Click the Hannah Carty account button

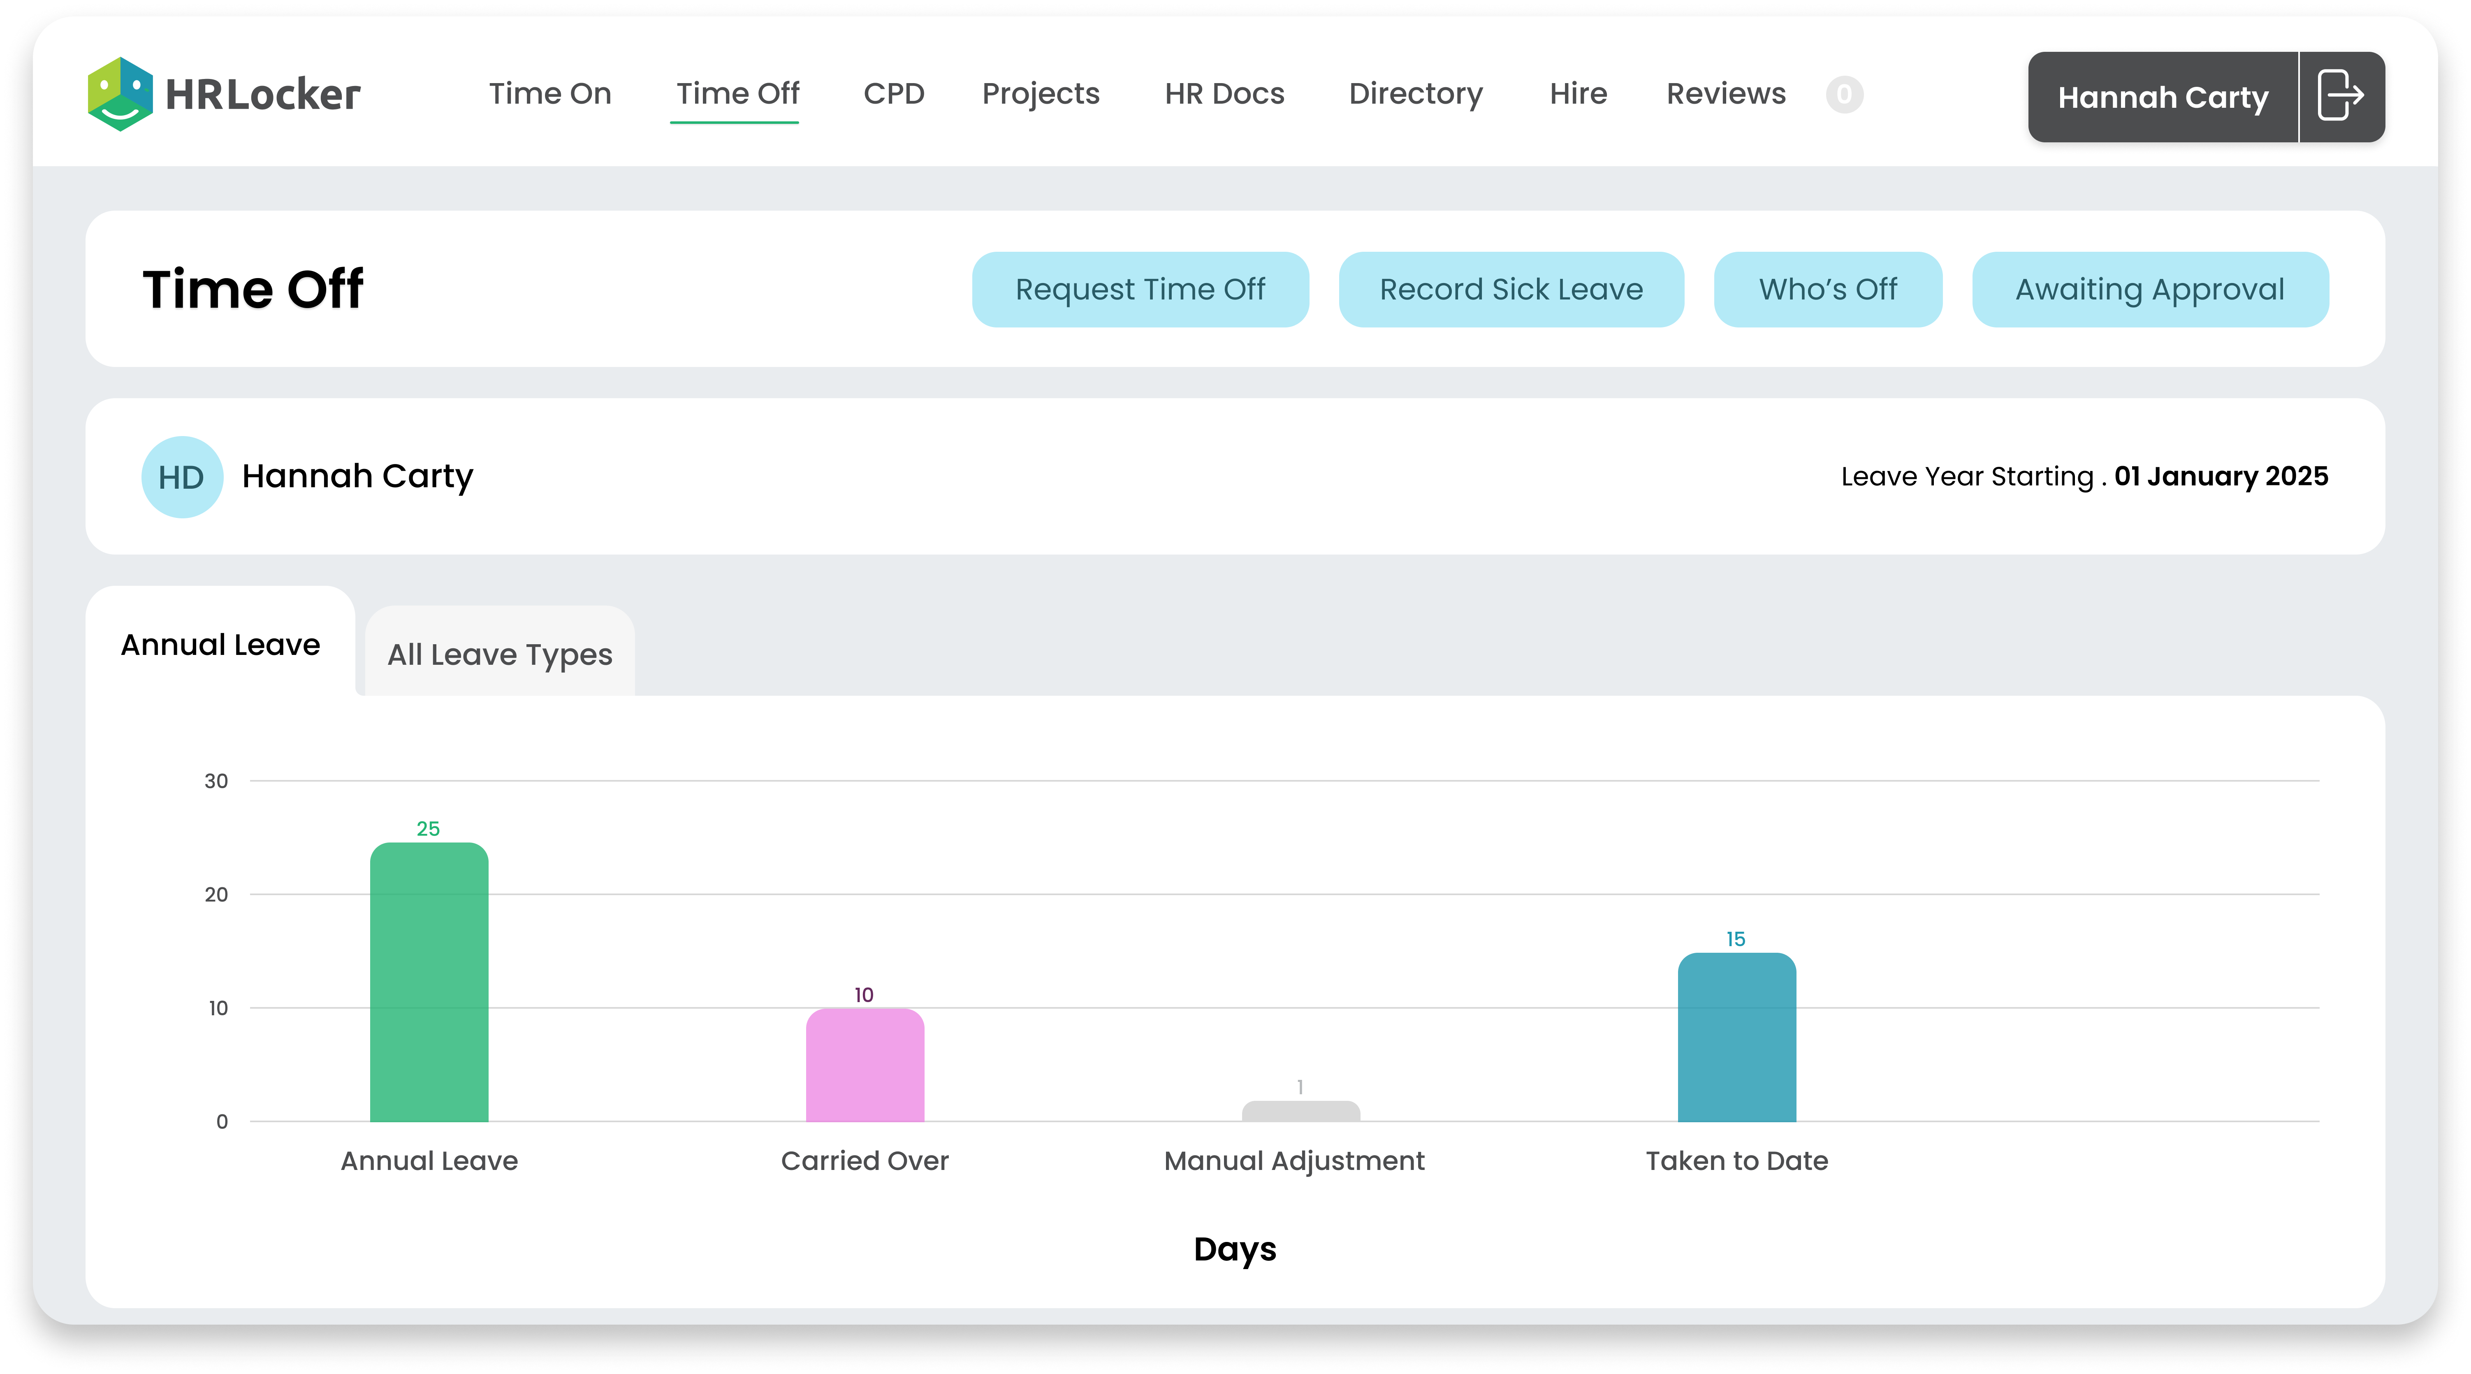(2162, 98)
